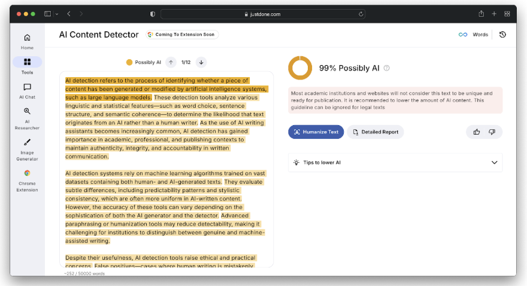Give thumbs down feedback
Image resolution: width=527 pixels, height=286 pixels.
[x=492, y=132]
